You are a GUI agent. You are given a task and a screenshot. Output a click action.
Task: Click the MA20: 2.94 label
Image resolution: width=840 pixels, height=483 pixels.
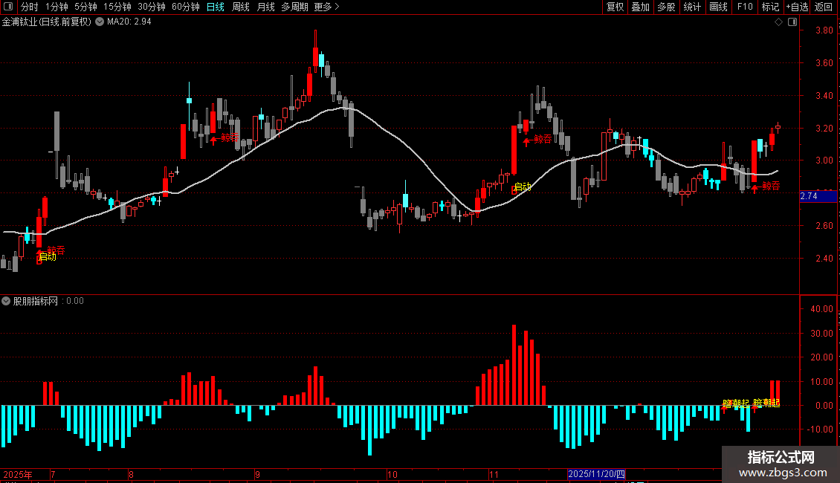[x=129, y=22]
